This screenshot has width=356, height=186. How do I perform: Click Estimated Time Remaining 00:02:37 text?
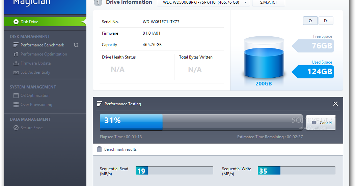(x=270, y=137)
